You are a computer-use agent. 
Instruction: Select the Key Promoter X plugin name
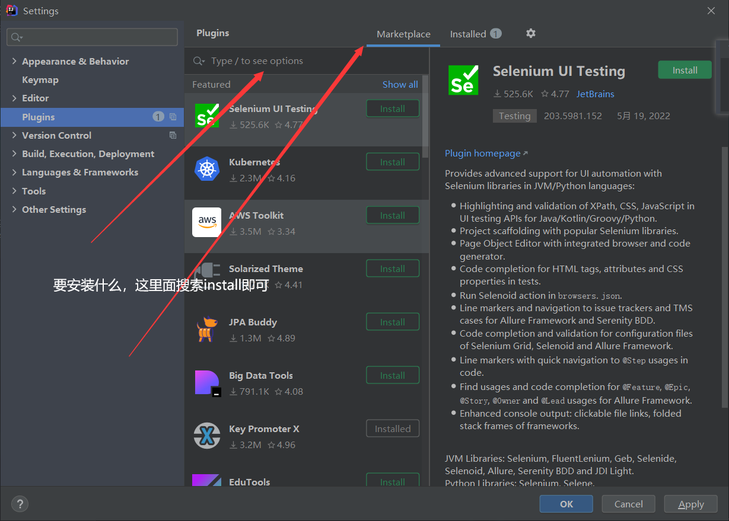(264, 429)
